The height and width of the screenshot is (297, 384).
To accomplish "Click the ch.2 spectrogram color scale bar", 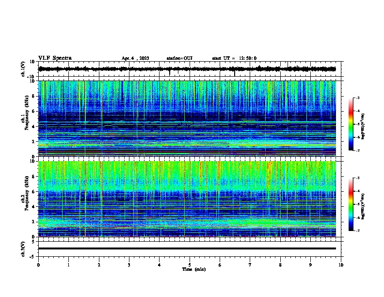I will [x=351, y=204].
